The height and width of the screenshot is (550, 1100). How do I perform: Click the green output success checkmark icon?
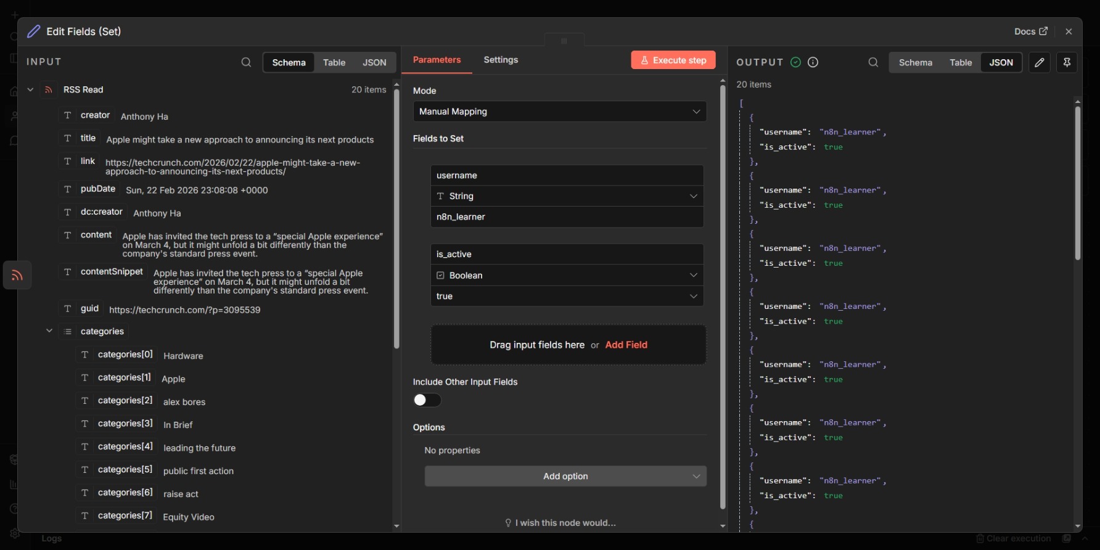(x=796, y=62)
